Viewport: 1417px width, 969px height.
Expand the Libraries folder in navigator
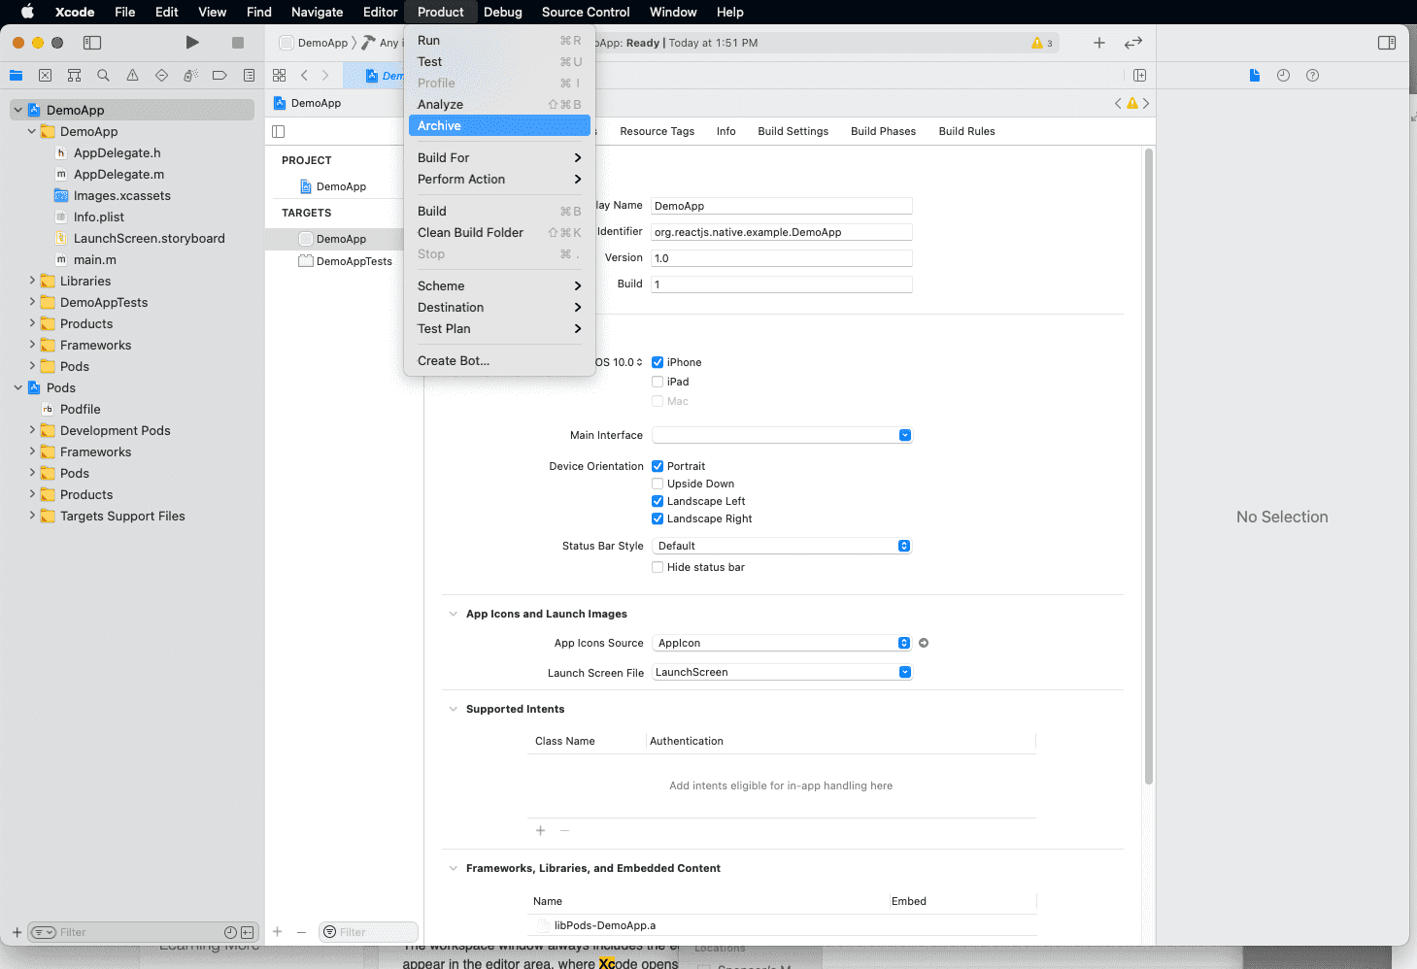[32, 281]
